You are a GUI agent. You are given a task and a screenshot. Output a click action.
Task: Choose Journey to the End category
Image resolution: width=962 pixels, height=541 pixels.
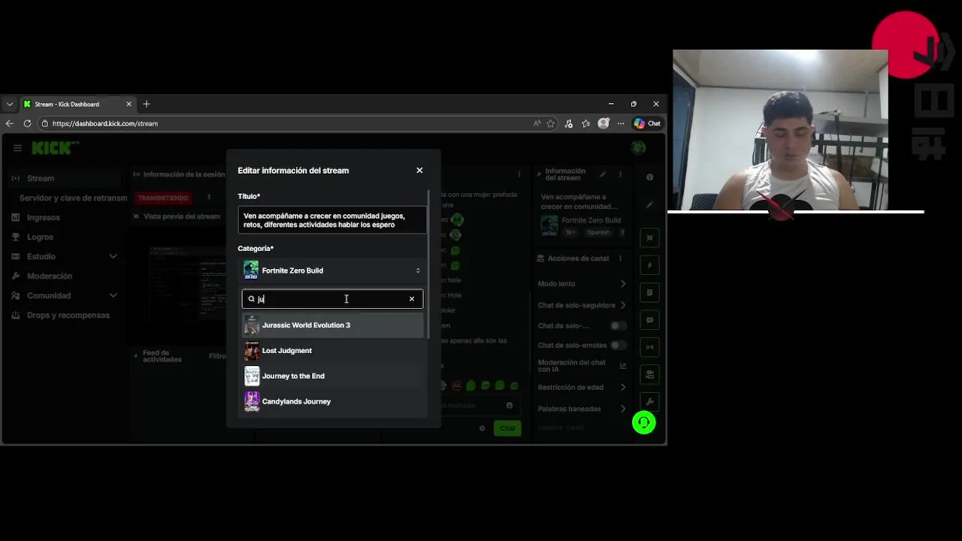pyautogui.click(x=332, y=376)
